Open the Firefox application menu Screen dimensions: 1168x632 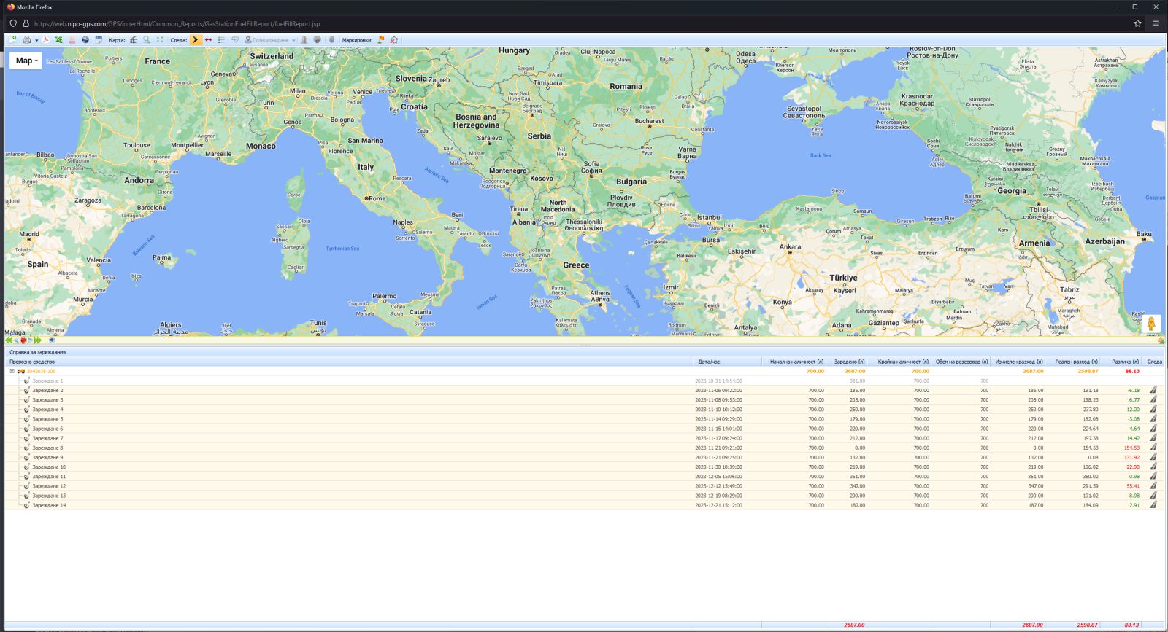pyautogui.click(x=1156, y=23)
